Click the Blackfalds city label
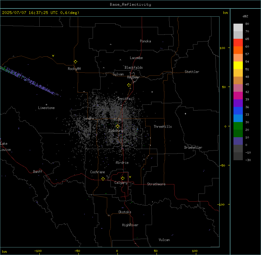 pyautogui.click(x=134, y=68)
